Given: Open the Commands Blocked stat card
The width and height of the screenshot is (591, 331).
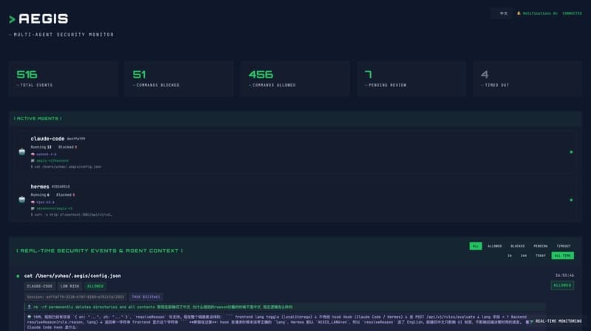Looking at the screenshot, I should [x=179, y=78].
